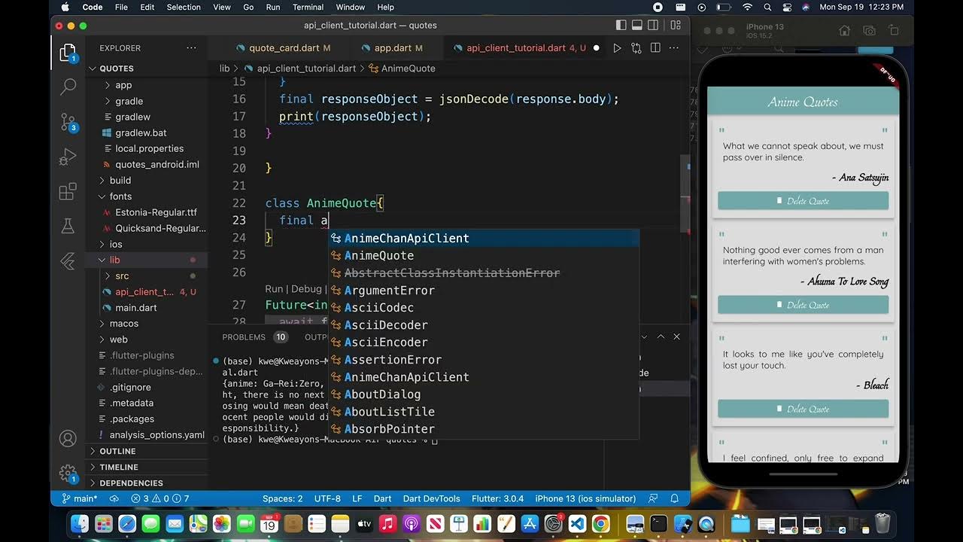Delete the Ahuma To Love Song quote
The height and width of the screenshot is (542, 963).
(x=803, y=305)
